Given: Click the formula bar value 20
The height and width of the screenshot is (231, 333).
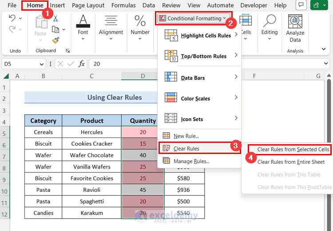Looking at the screenshot, I should tap(97, 64).
